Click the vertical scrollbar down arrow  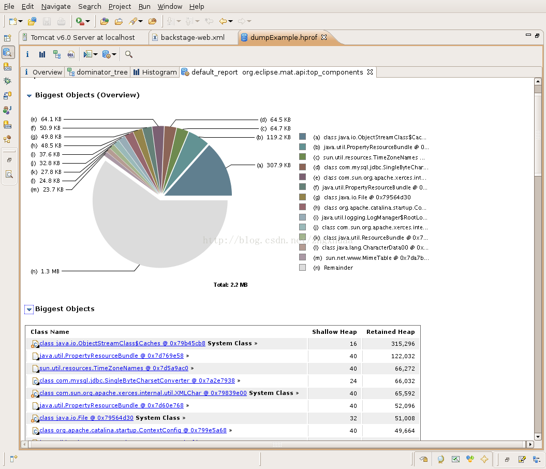tap(538, 437)
